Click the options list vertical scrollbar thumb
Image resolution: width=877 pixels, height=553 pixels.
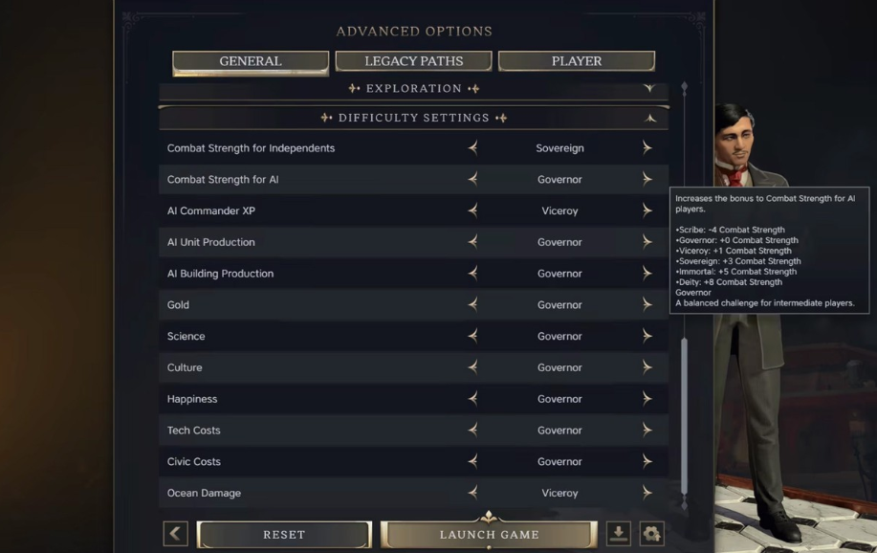684,415
